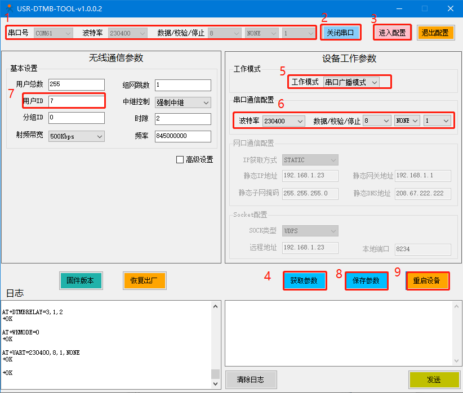Check firmware with 固件版本 button
The width and height of the screenshot is (463, 393).
81,280
